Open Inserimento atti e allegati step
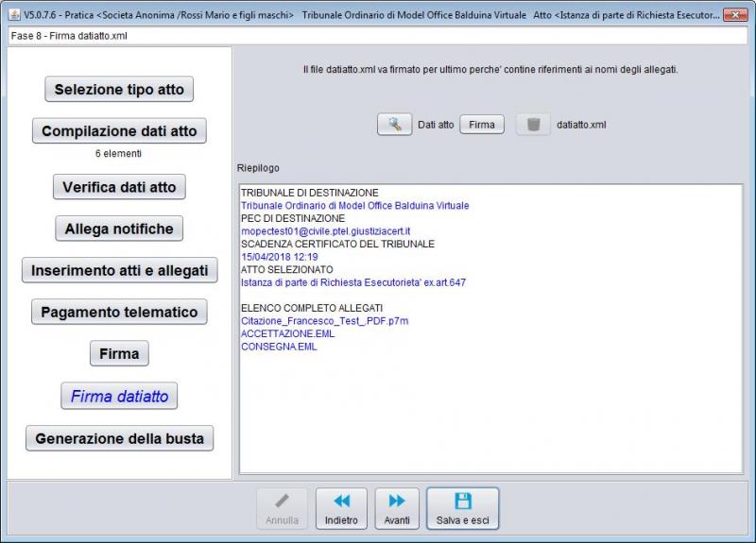 [x=119, y=270]
